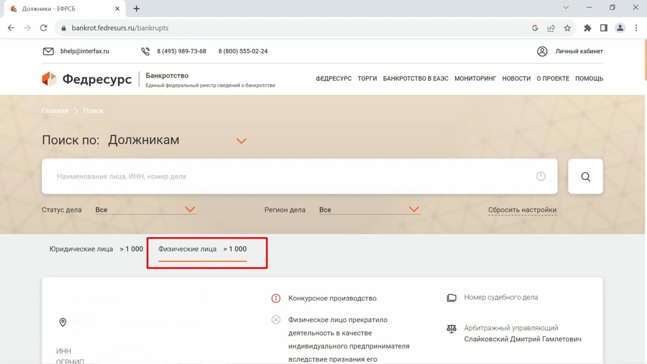Click the phone handset icon

click(x=146, y=51)
